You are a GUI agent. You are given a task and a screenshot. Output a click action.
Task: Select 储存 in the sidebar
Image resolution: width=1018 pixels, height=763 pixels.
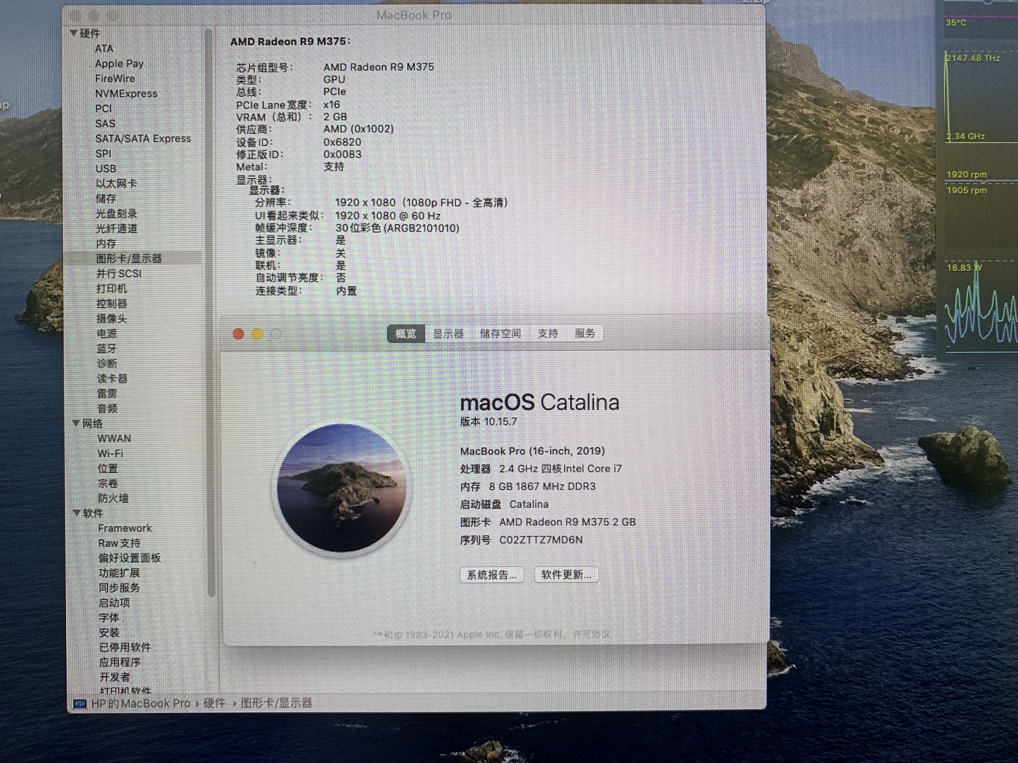(x=106, y=198)
